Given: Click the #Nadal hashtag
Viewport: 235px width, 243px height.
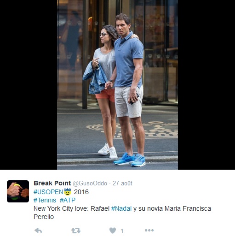Looking at the screenshot, I should pos(121,208).
